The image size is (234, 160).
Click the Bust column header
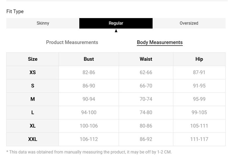coord(89,59)
